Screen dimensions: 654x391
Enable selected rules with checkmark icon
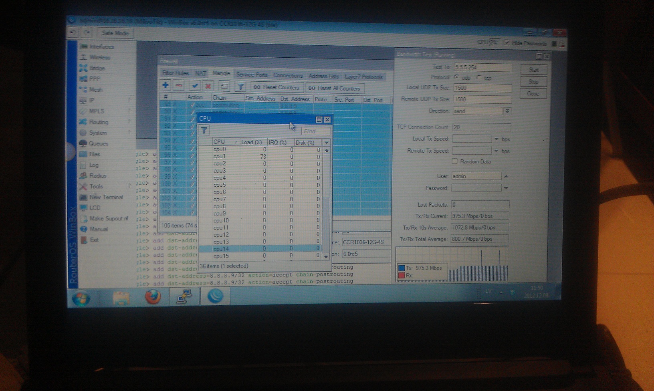click(x=195, y=86)
